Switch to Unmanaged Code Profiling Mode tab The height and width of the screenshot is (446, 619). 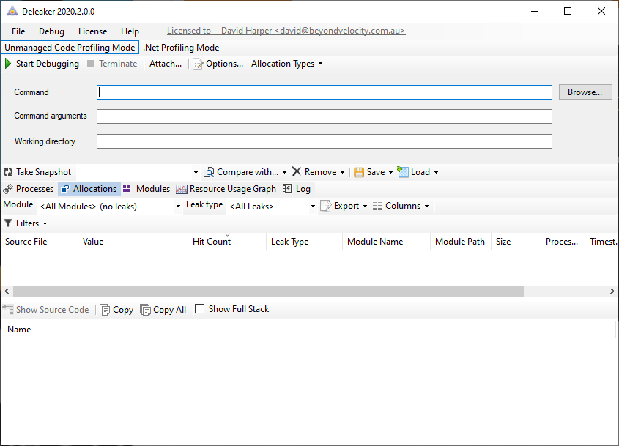click(70, 48)
